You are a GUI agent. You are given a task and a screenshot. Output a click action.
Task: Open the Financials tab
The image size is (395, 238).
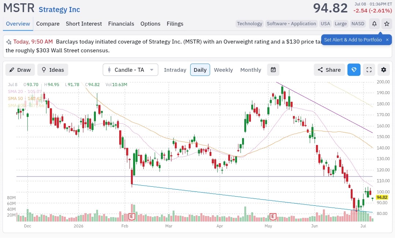coord(121,24)
